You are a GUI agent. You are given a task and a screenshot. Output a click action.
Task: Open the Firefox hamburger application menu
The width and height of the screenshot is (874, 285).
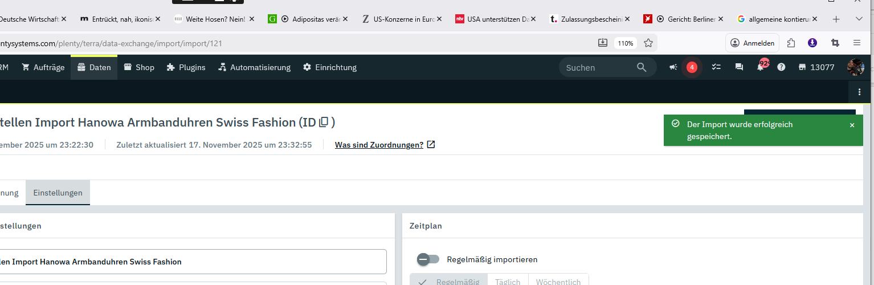pyautogui.click(x=857, y=43)
